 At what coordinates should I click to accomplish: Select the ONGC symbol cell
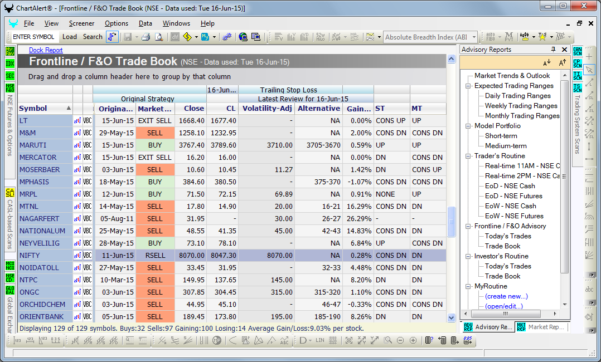pos(45,292)
